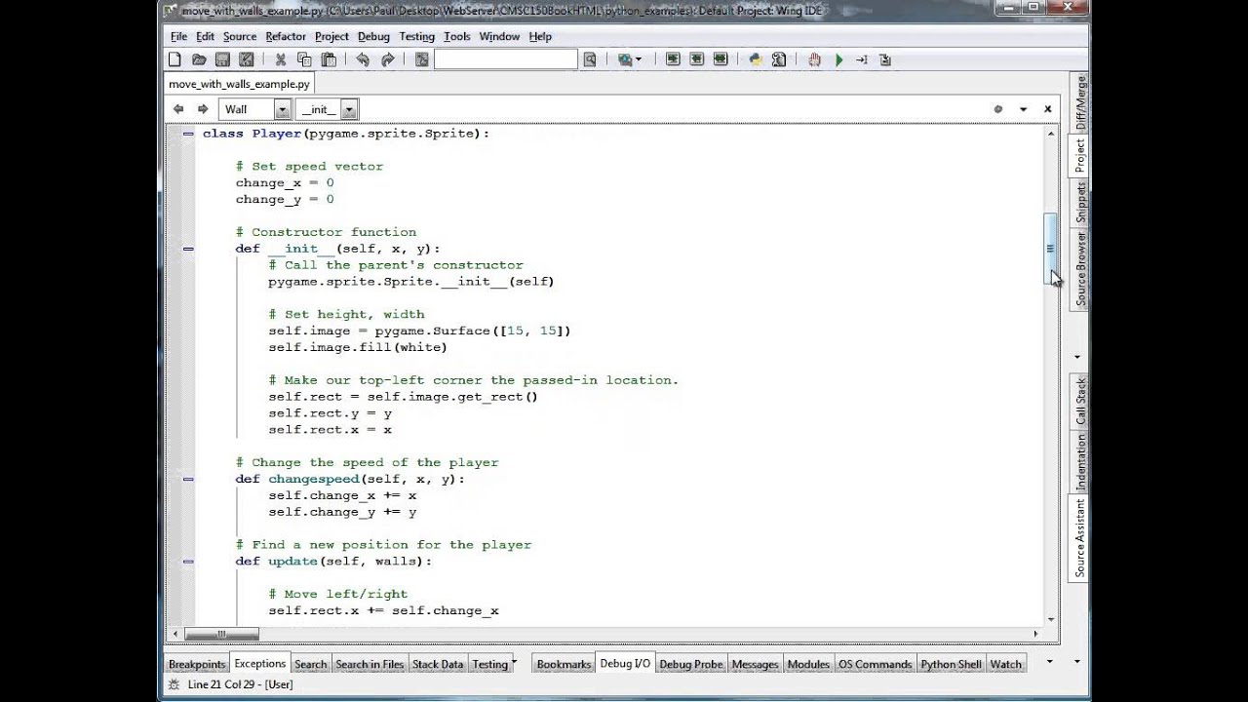The height and width of the screenshot is (702, 1248).
Task: Switch to the OS Commands tab
Action: click(875, 664)
